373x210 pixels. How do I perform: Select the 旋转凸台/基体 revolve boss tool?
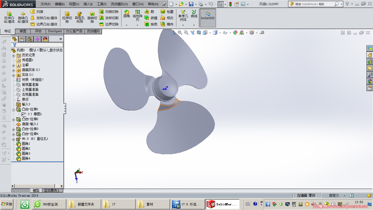(23, 17)
